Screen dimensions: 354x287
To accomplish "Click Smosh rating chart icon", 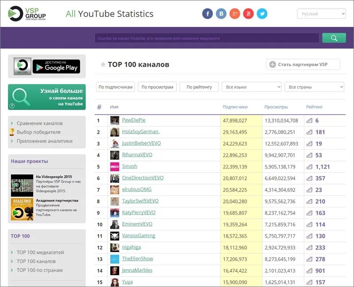I will [x=309, y=167].
